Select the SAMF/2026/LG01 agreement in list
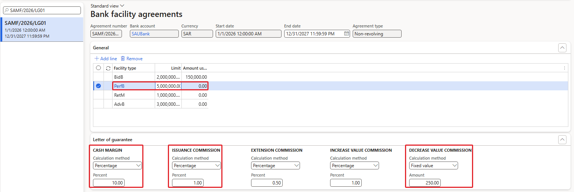The width and height of the screenshot is (574, 192). [x=42, y=29]
